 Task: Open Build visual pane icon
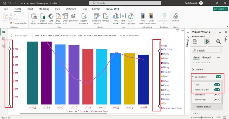pyautogui.click(x=195, y=41)
